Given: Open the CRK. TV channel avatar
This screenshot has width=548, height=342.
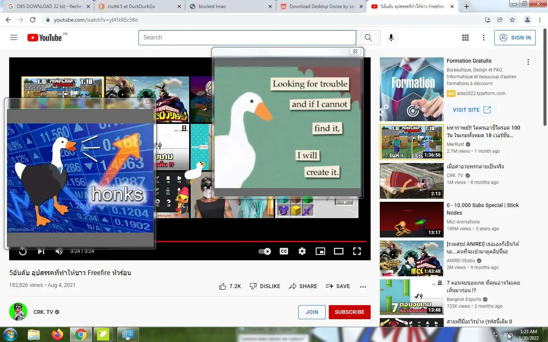Looking at the screenshot, I should click(x=18, y=312).
